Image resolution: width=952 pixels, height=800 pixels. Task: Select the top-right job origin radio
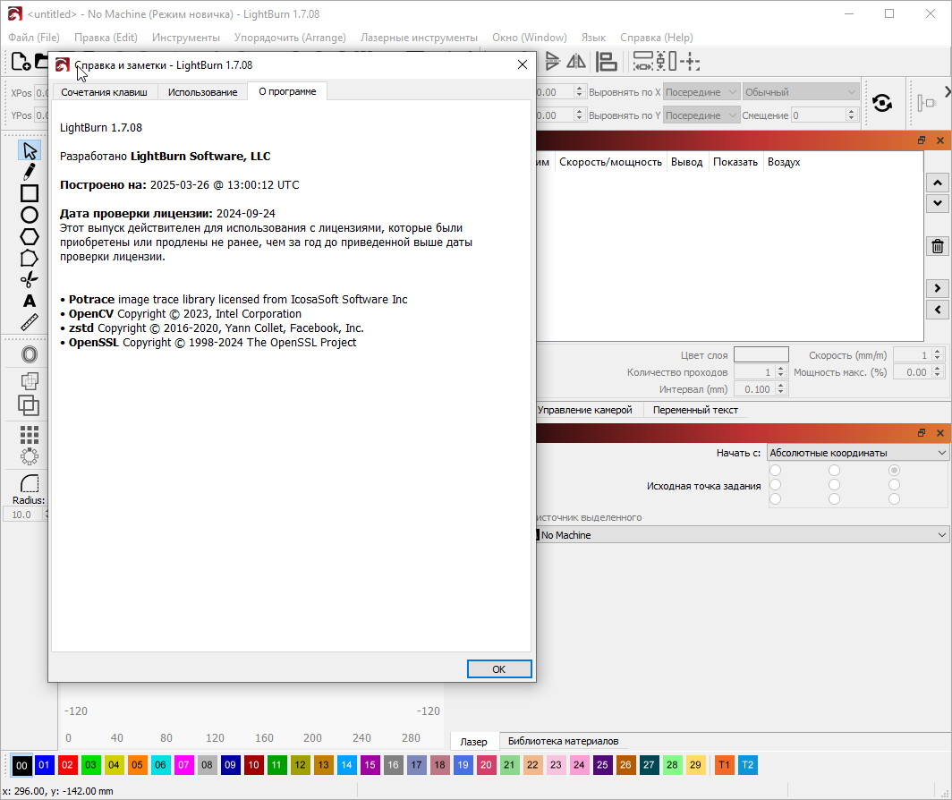tap(894, 470)
